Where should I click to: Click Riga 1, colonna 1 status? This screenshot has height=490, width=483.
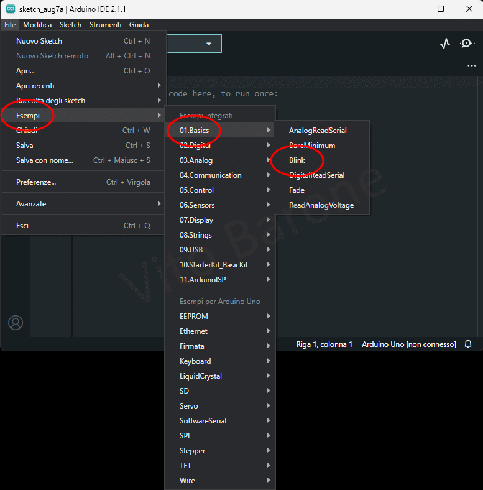(x=324, y=344)
